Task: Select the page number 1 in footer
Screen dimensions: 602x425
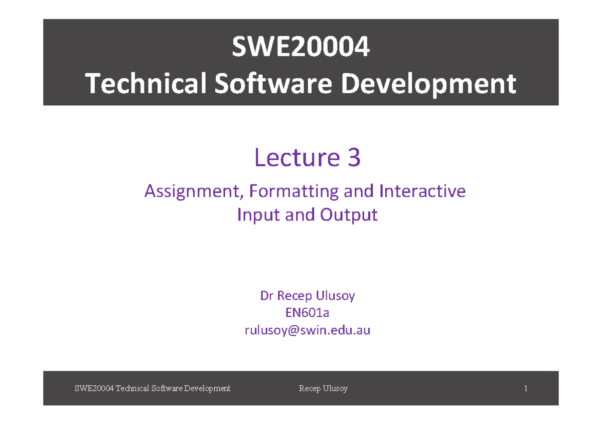Action: tap(526, 388)
